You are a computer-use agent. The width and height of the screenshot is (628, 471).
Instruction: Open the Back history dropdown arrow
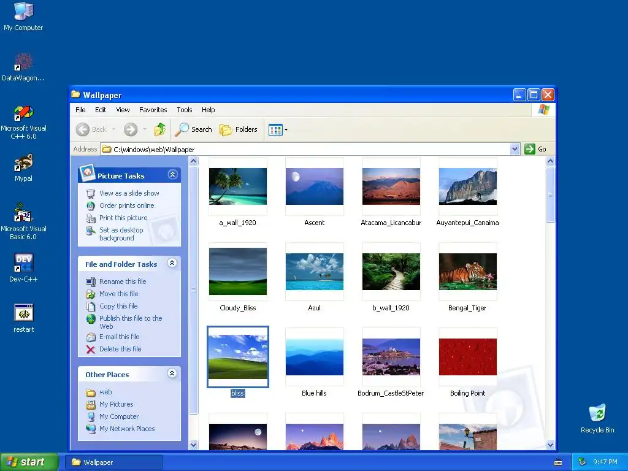coord(113,129)
